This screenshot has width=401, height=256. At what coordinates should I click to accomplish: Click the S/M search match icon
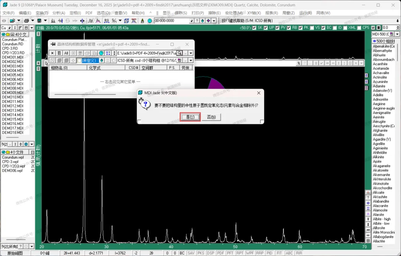coord(114,21)
